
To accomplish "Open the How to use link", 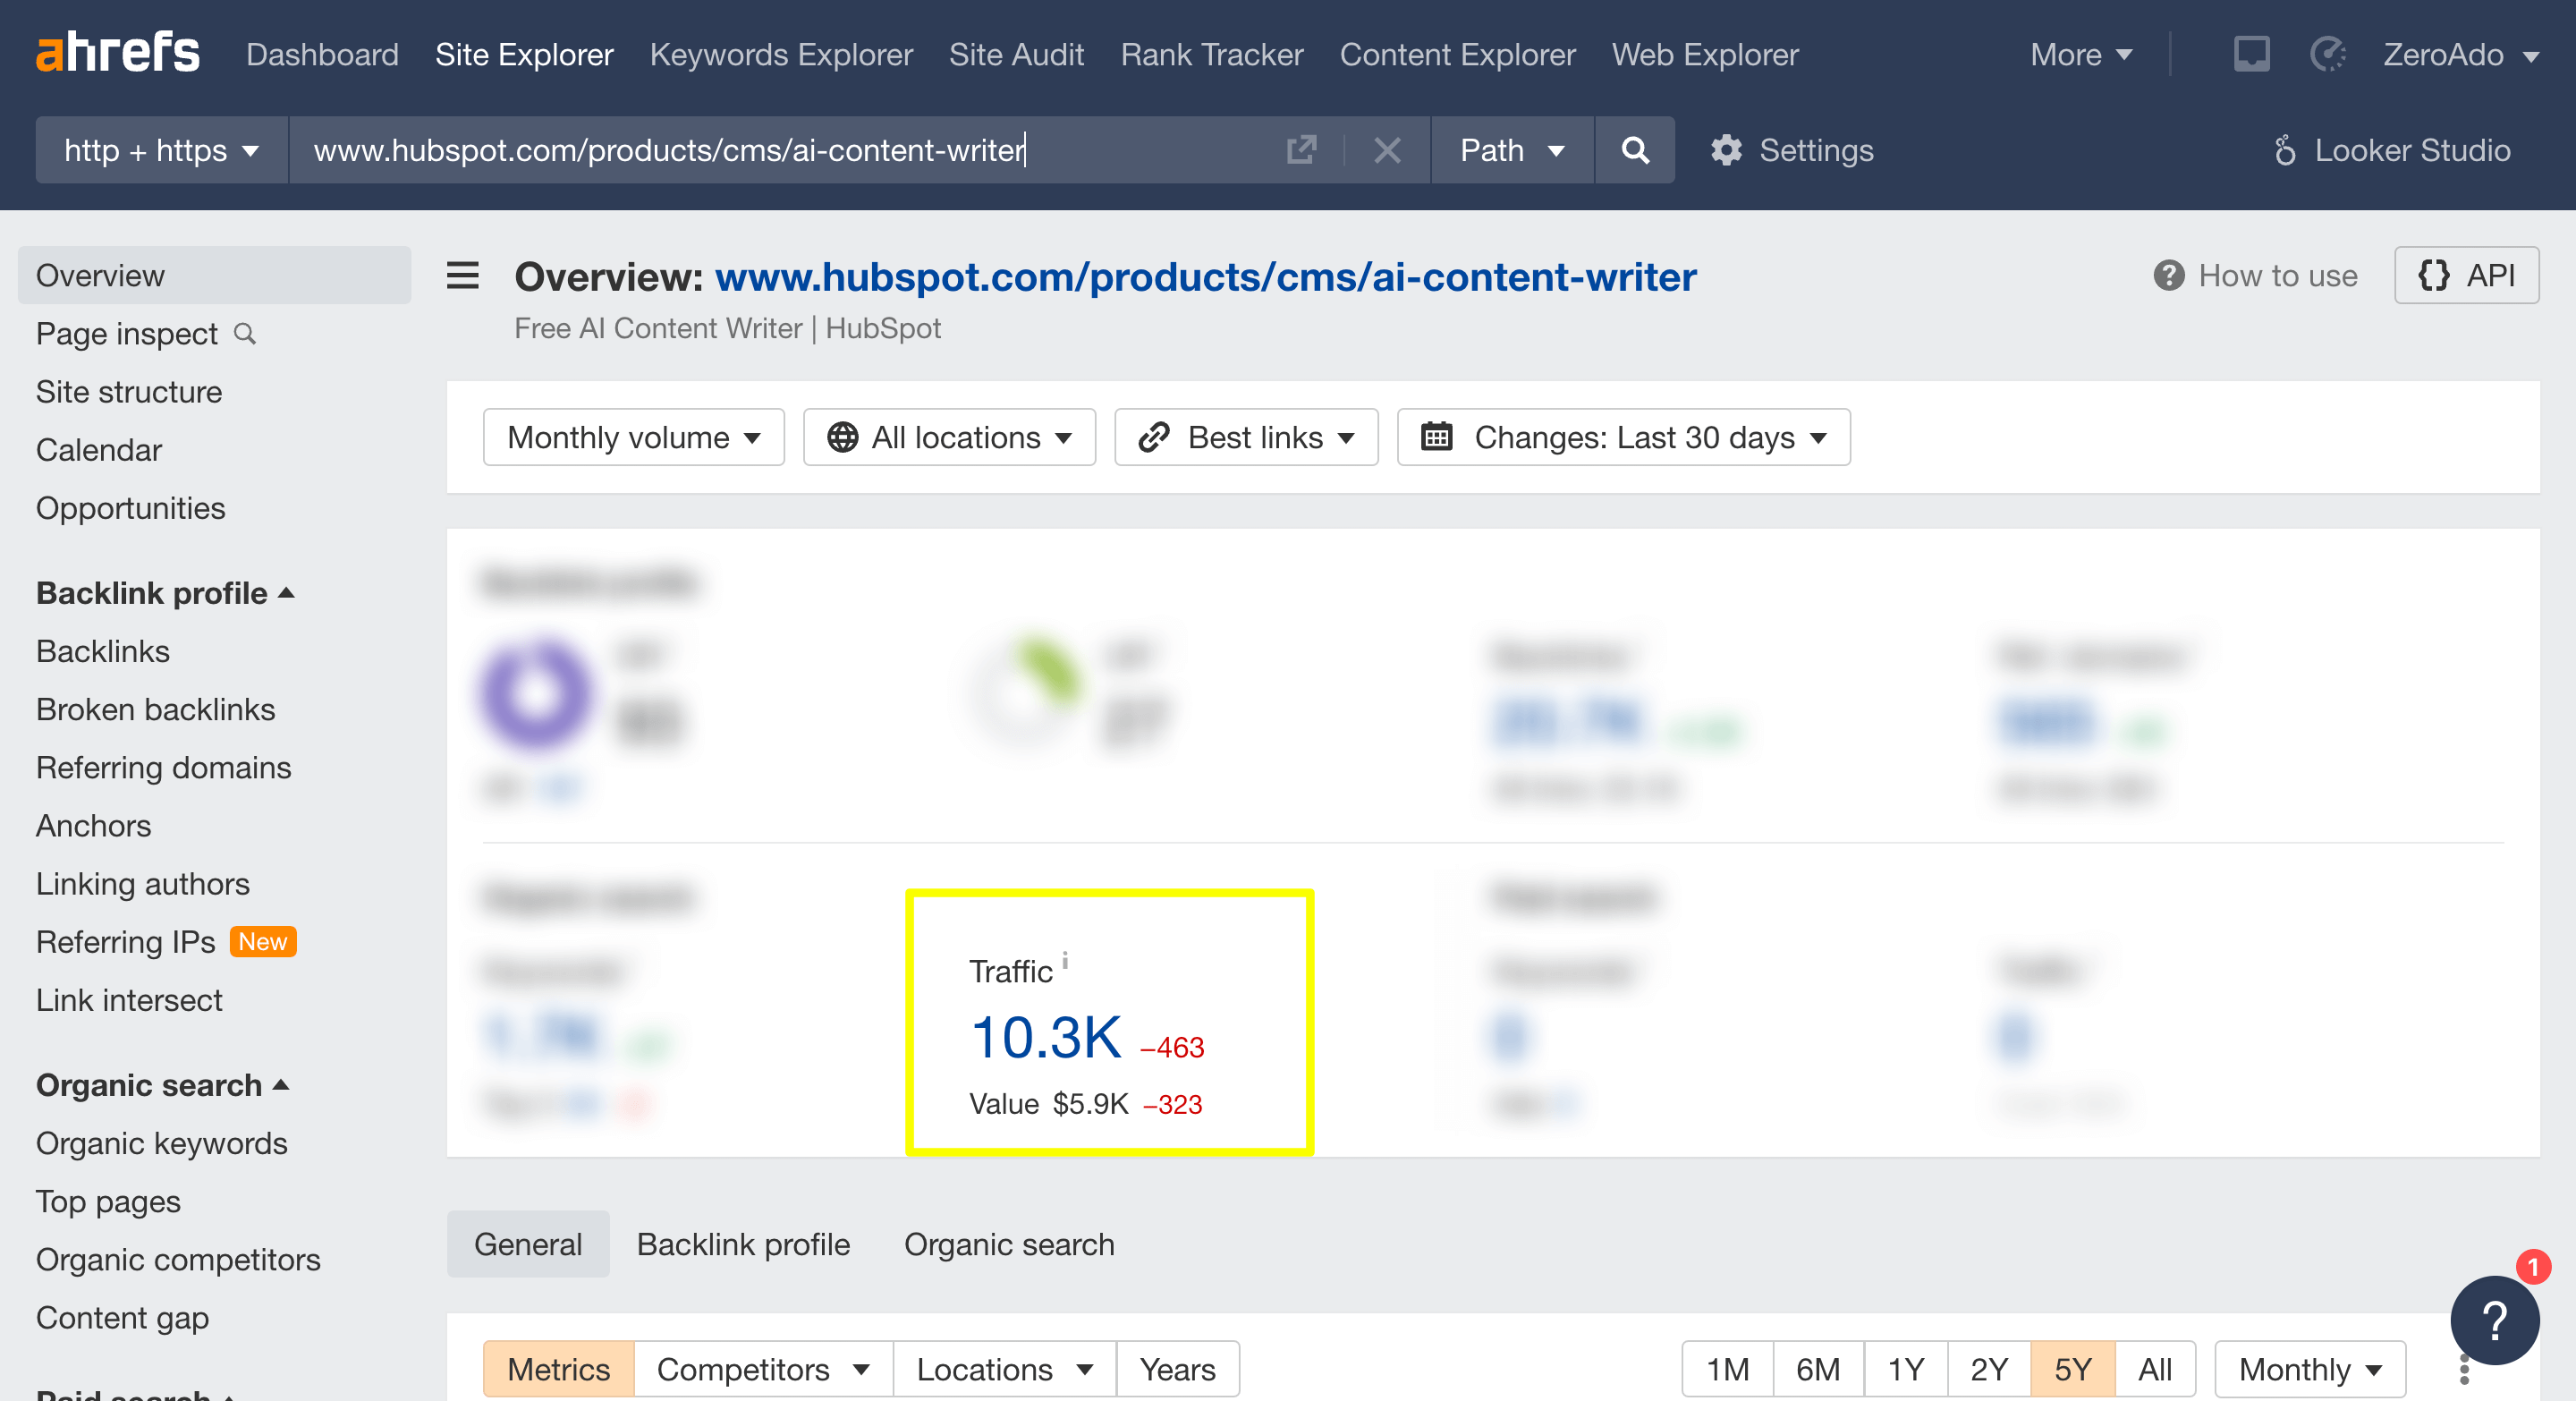I will (2255, 275).
